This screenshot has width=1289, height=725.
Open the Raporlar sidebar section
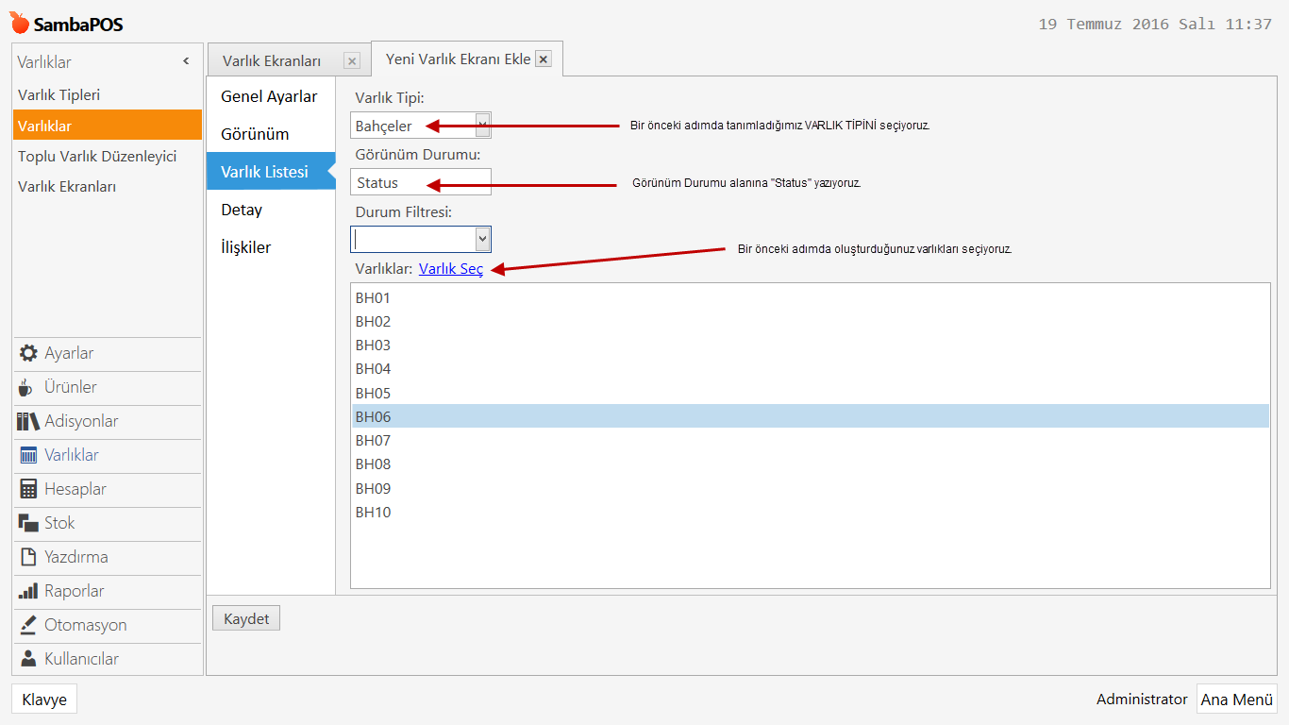[109, 591]
